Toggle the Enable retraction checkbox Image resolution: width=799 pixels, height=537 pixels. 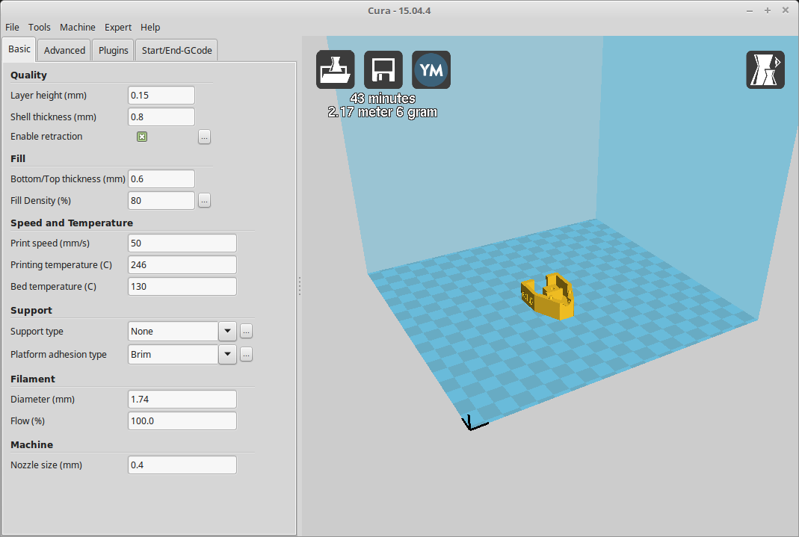pos(142,137)
